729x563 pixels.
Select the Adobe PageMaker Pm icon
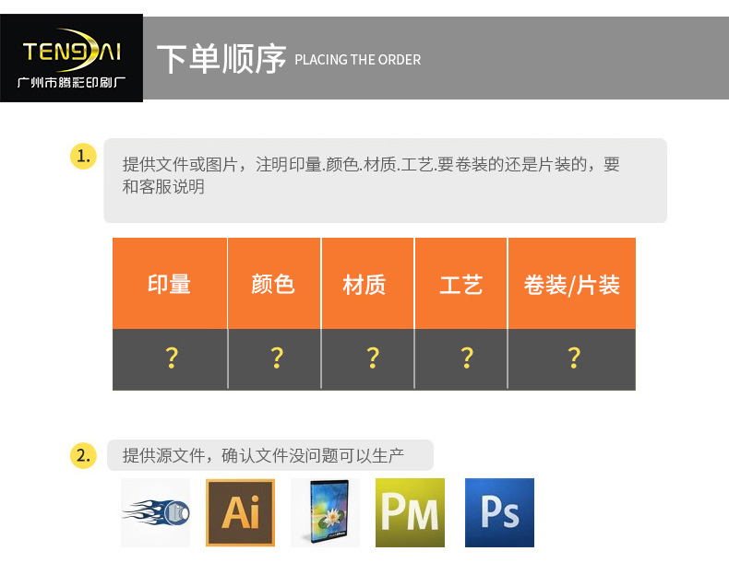[x=410, y=513]
